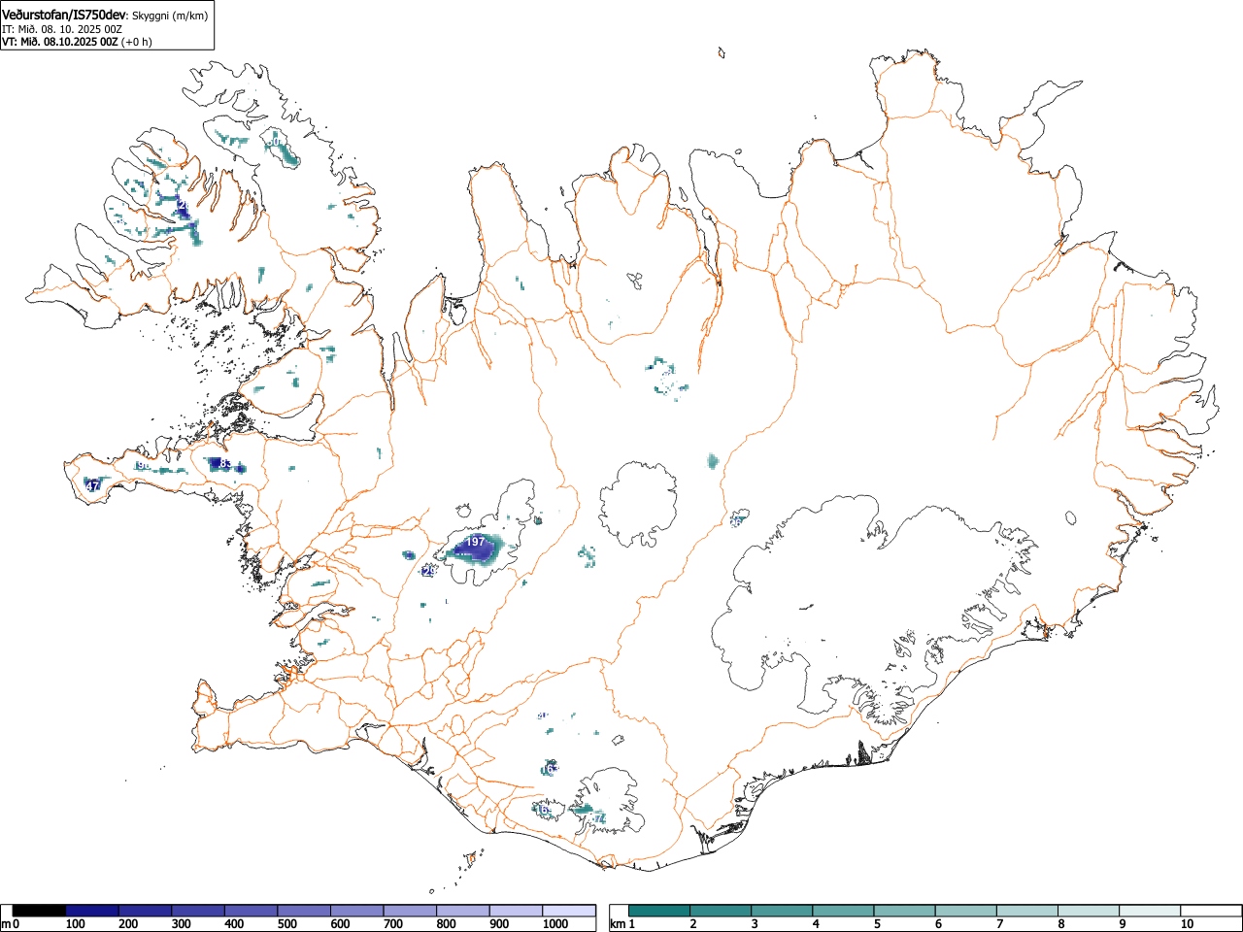Click the darkest blue 100–200 m legend swatch
This screenshot has width=1243, height=932.
(x=92, y=911)
